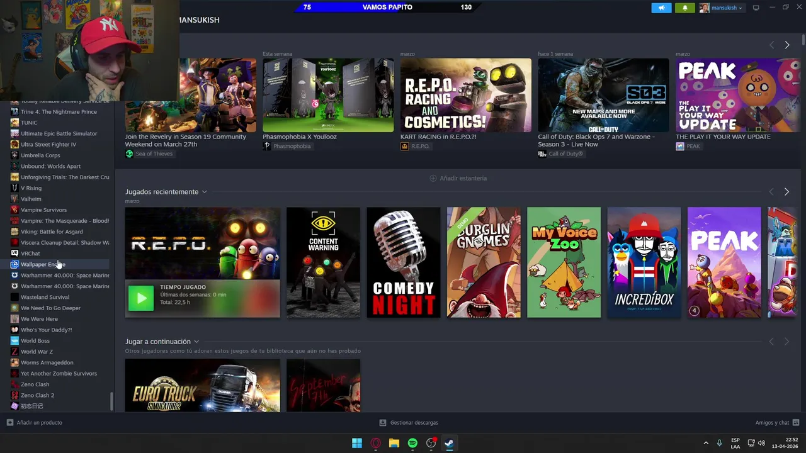Click the R.E.P.O. small icon under news card
Image resolution: width=806 pixels, height=453 pixels.
click(x=404, y=146)
